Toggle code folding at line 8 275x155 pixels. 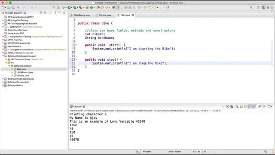coord(76,45)
